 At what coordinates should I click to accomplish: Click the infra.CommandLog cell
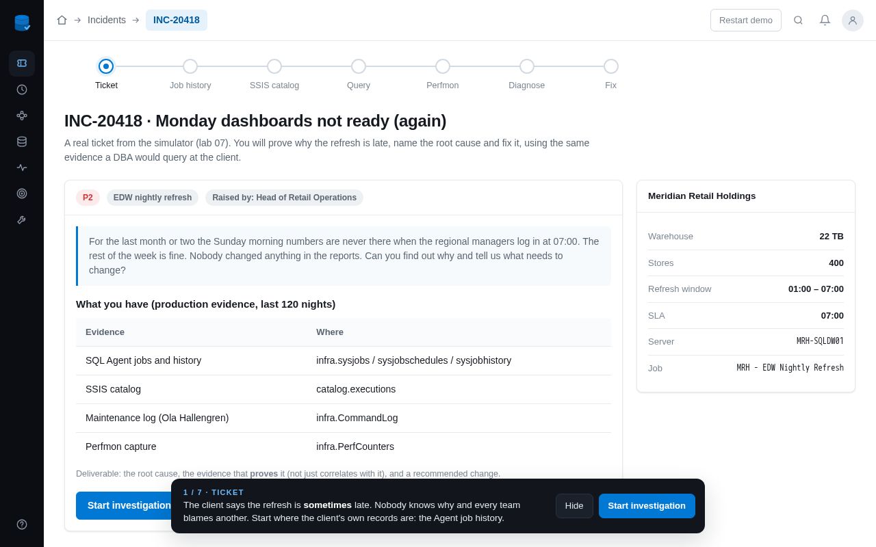357,418
